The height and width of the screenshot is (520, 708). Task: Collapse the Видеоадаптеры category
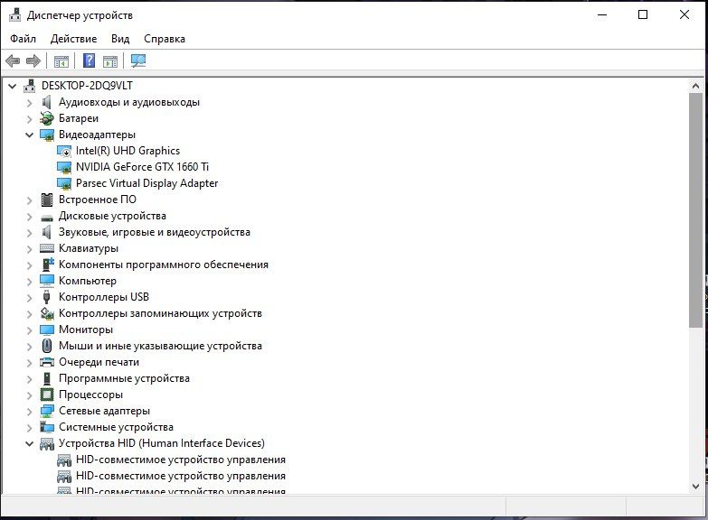pyautogui.click(x=29, y=135)
